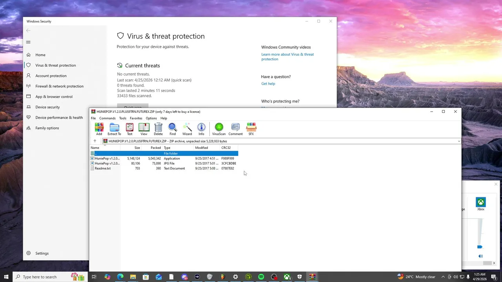The image size is (502, 282).
Task: Click the Microsoft Edge taskbar icon
Action: coord(120,277)
